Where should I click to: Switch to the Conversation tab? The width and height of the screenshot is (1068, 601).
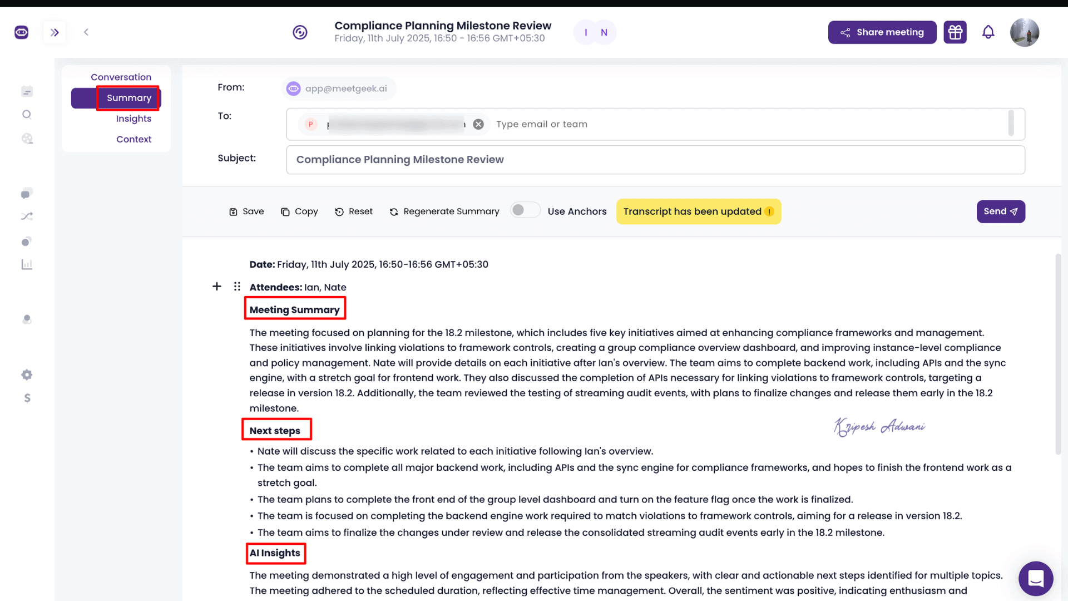(x=121, y=77)
